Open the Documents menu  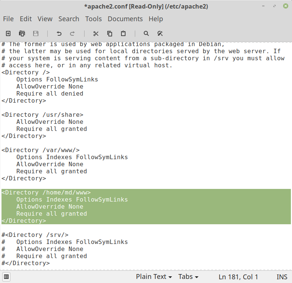pyautogui.click(x=125, y=19)
